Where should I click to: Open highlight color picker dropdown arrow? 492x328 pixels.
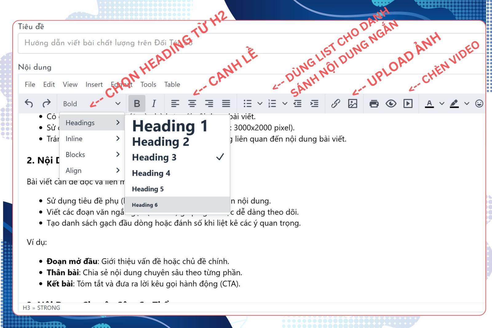pyautogui.click(x=467, y=104)
